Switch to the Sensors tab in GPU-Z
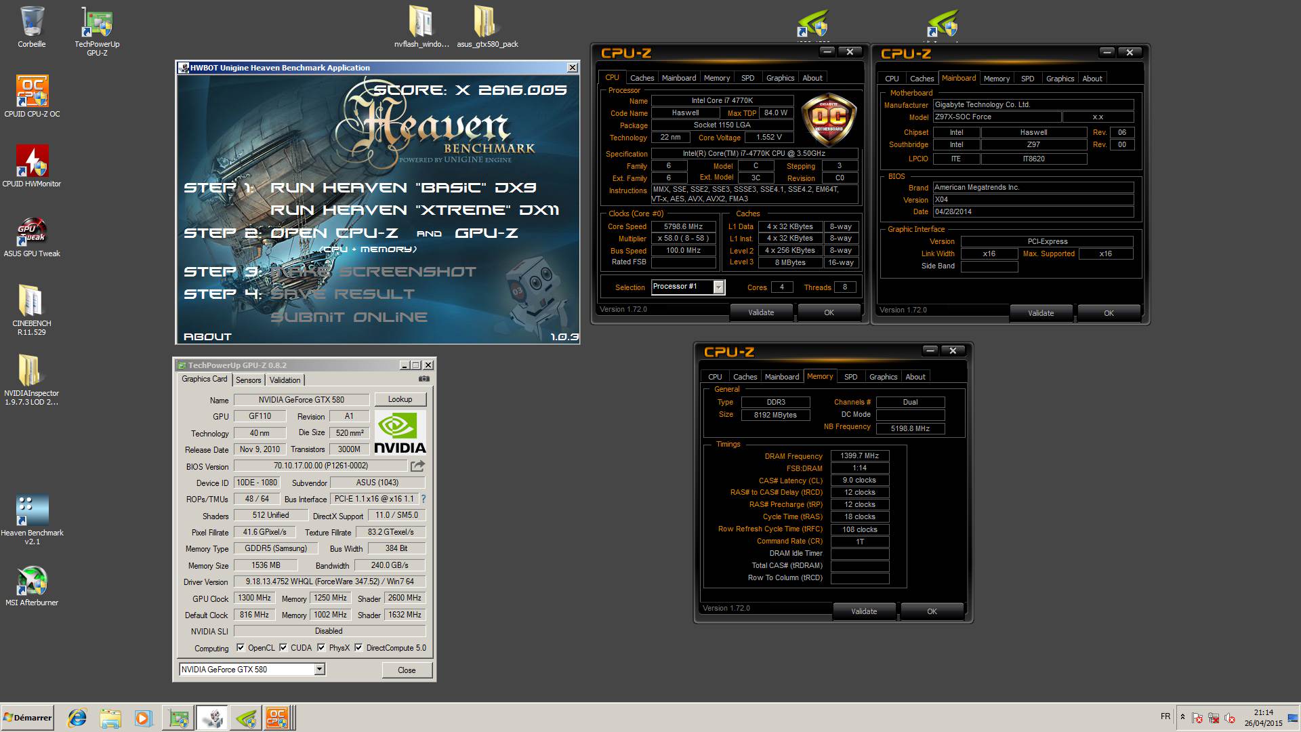 click(x=248, y=380)
